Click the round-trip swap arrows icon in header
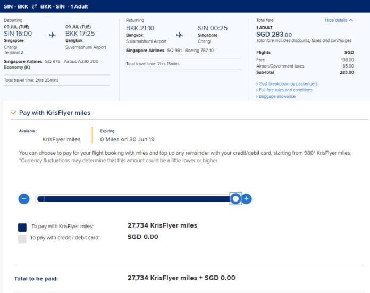 tap(35, 6)
